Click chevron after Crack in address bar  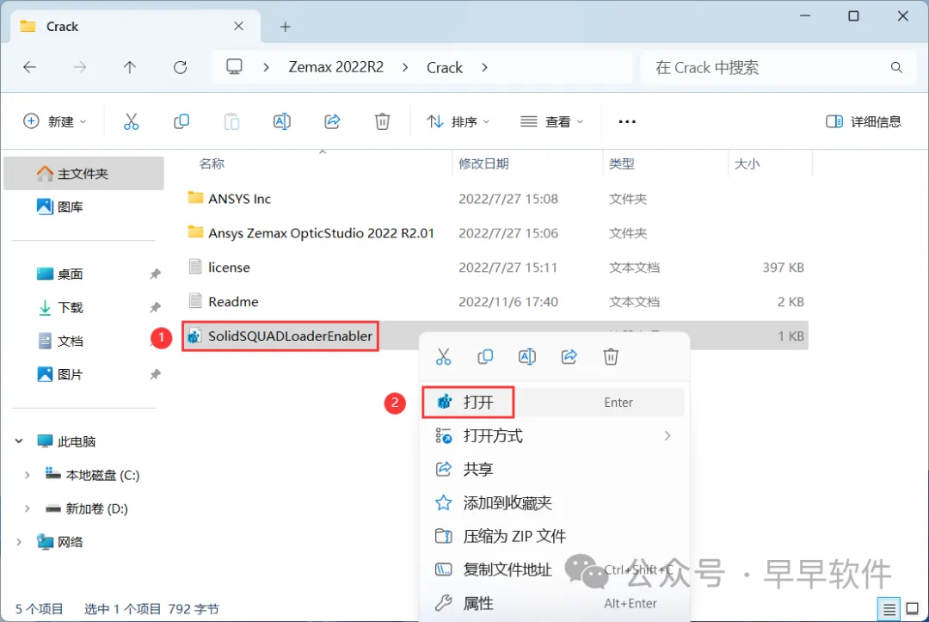484,67
